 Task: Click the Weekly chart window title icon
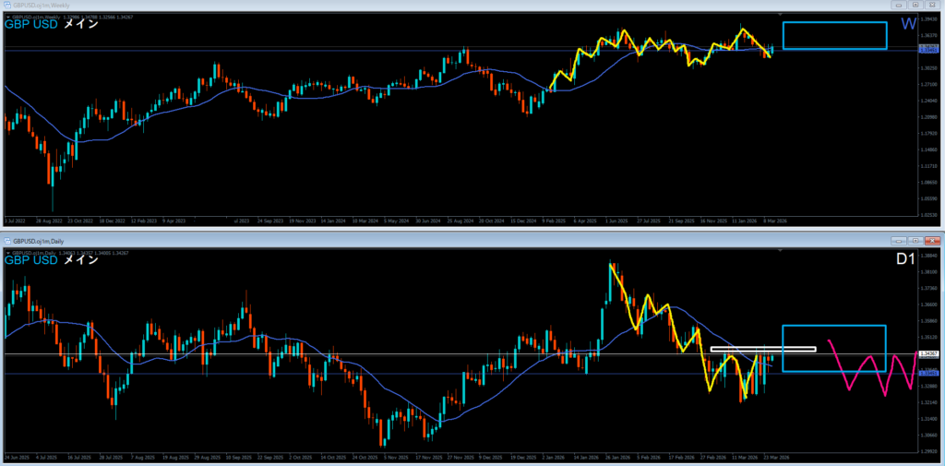(x=6, y=5)
